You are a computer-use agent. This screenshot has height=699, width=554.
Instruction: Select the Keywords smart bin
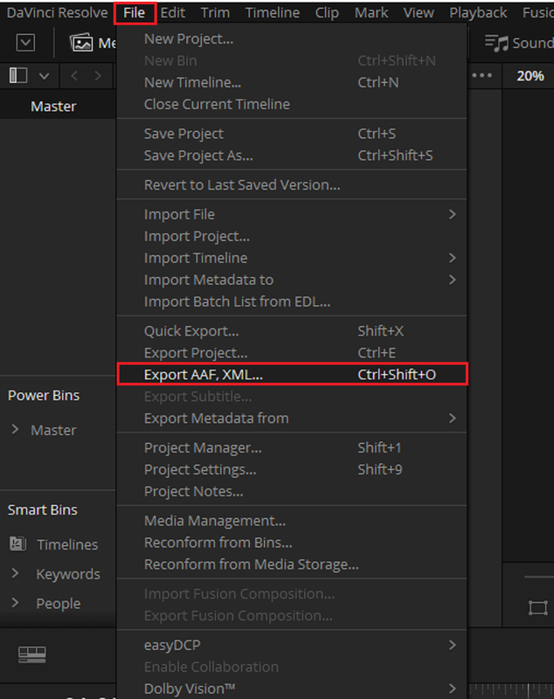[x=68, y=574]
